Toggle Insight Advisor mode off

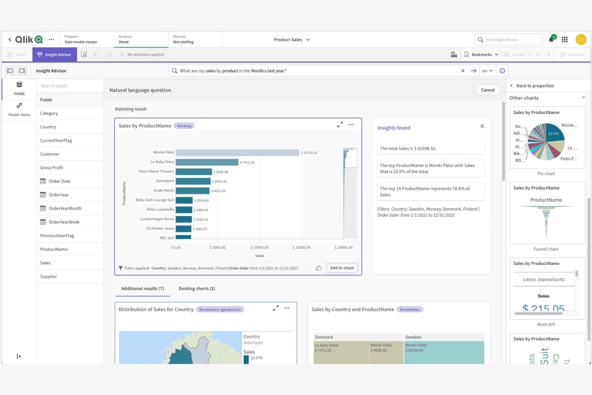click(x=54, y=54)
